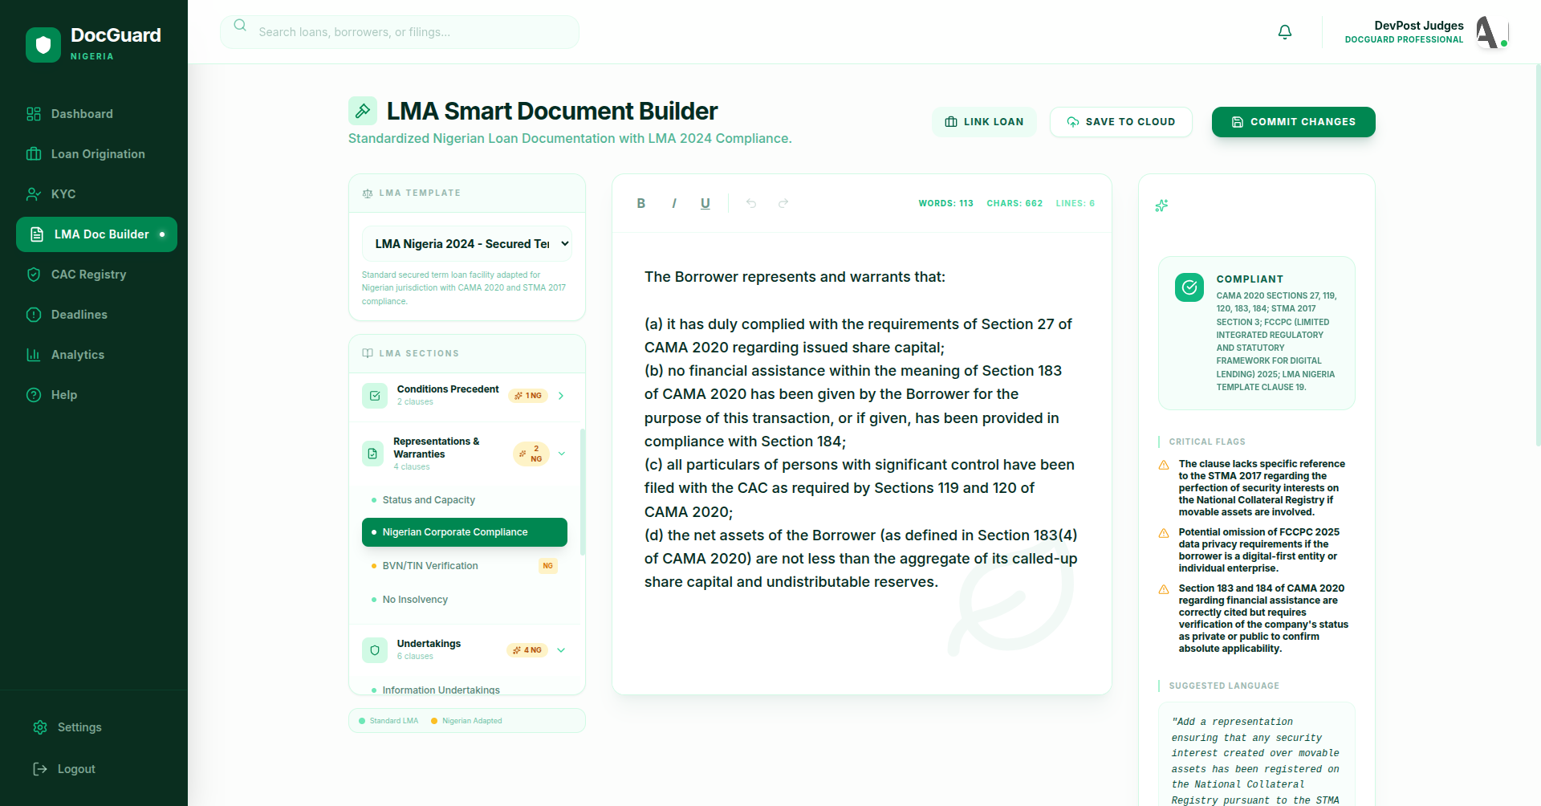Click the green Compliant checkmark badge

(1189, 287)
